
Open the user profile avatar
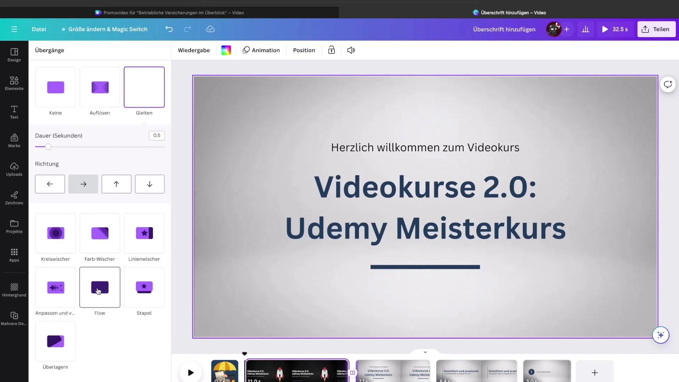(x=554, y=29)
